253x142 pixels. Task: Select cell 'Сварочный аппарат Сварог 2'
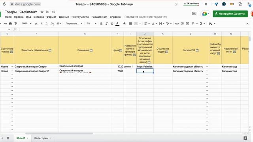point(36,71)
